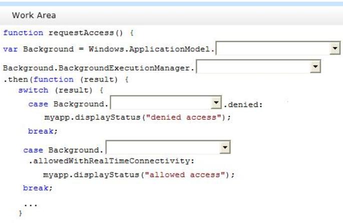Screen dimensions: 343x223
Task: Select the blank field in second case Background.
Action: 168,147
